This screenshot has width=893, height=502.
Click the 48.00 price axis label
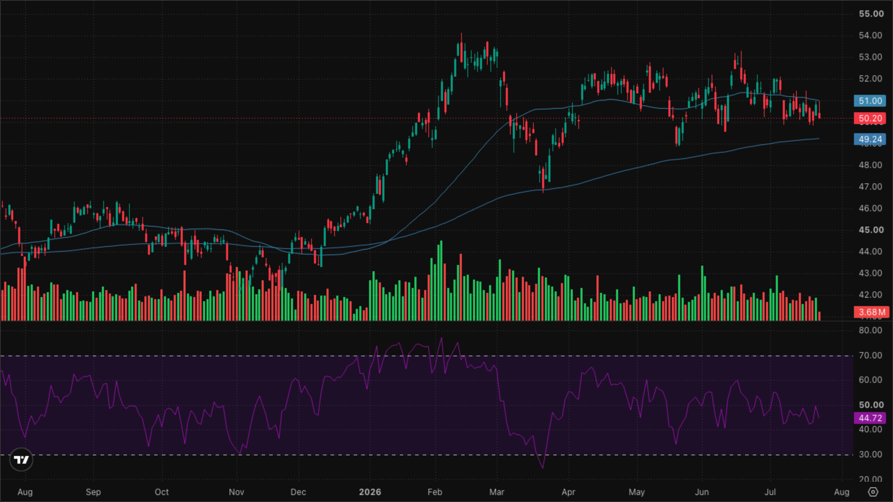pyautogui.click(x=870, y=165)
